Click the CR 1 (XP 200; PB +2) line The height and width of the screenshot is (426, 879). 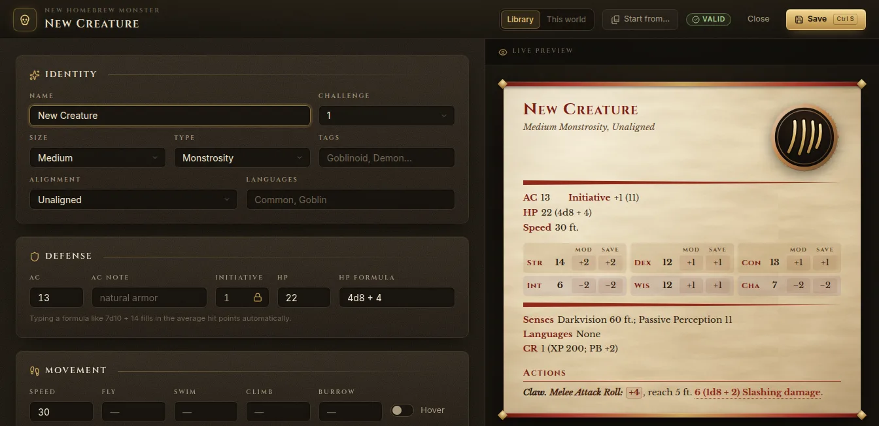tap(570, 348)
